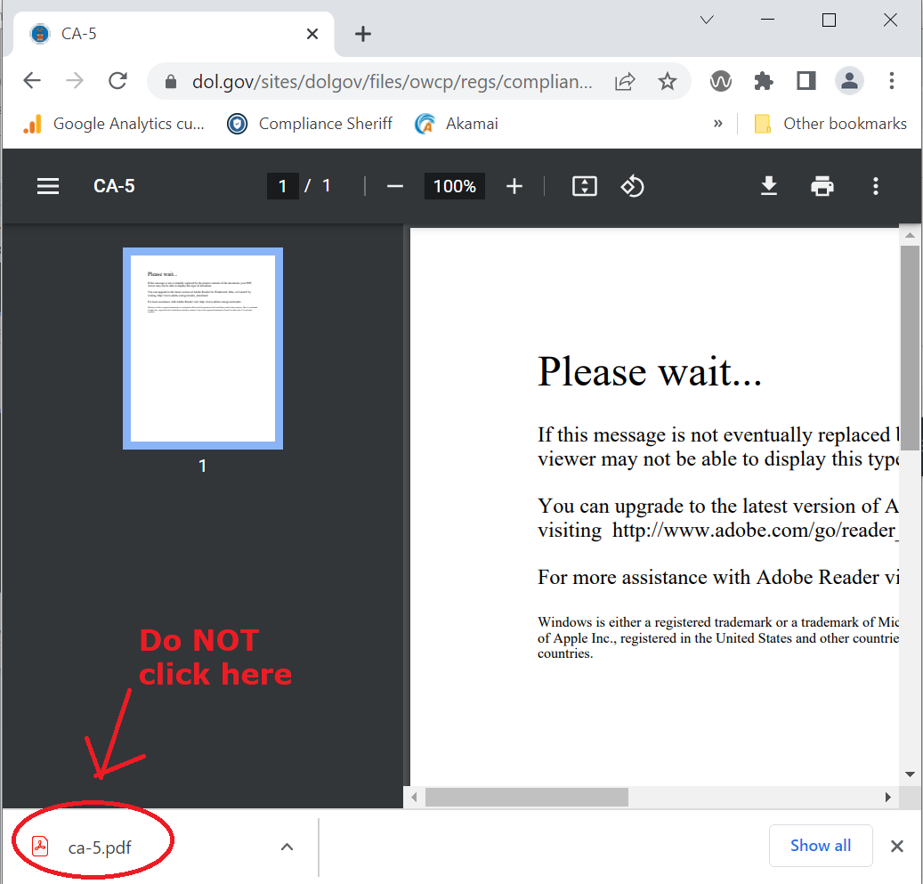The width and height of the screenshot is (923, 884).
Task: Open the browser Extensions puzzle icon
Action: tap(763, 80)
